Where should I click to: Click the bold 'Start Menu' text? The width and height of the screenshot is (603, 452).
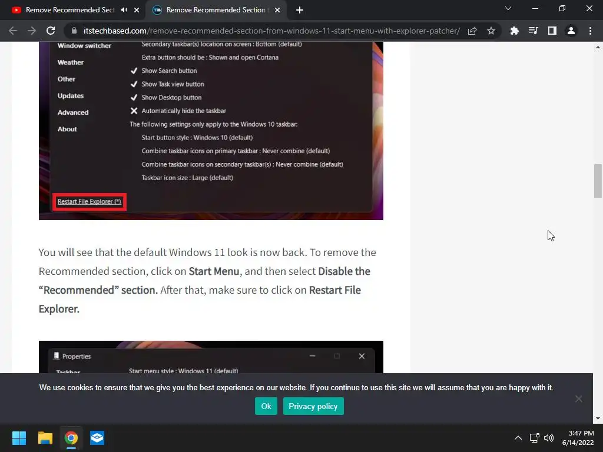[214, 271]
